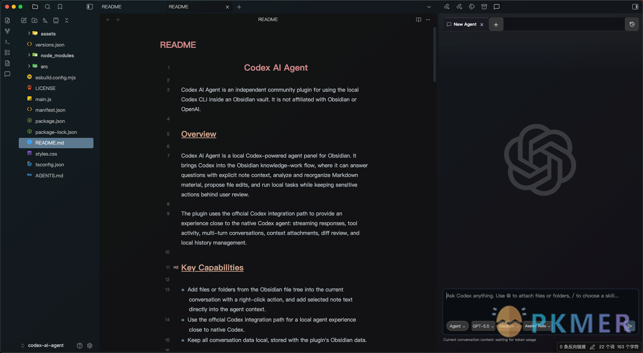Open the chat bubble ribbon icon
643x353 pixels.
click(x=7, y=74)
